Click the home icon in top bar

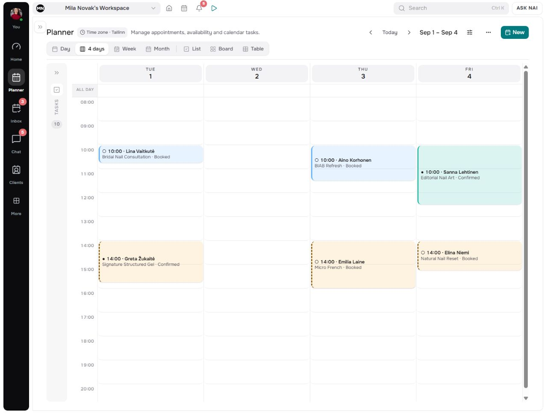click(x=169, y=8)
